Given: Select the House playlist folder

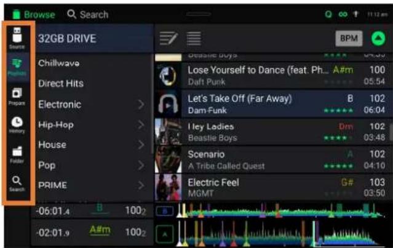Looking at the screenshot, I should tap(52, 145).
